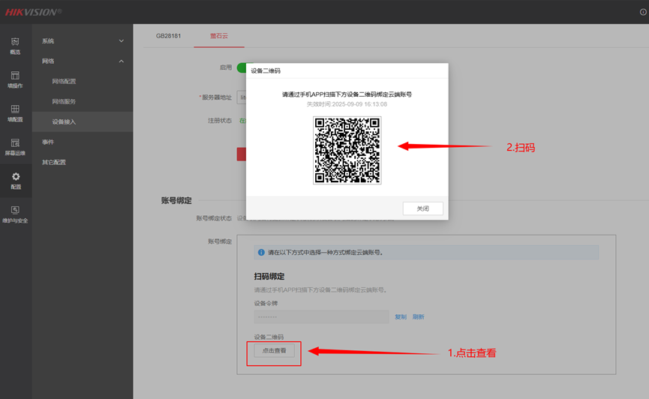Viewport: 649px width, 399px height.
Task: Click the 请通过手机APP扫描 instruction in dialog
Action: tap(347, 94)
